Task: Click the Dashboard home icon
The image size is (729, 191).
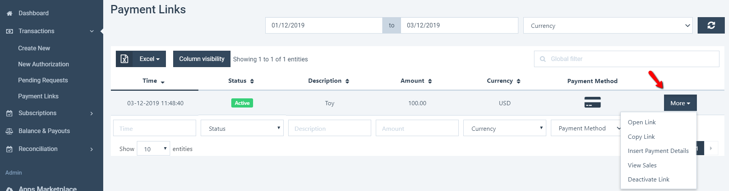Action: tap(10, 13)
